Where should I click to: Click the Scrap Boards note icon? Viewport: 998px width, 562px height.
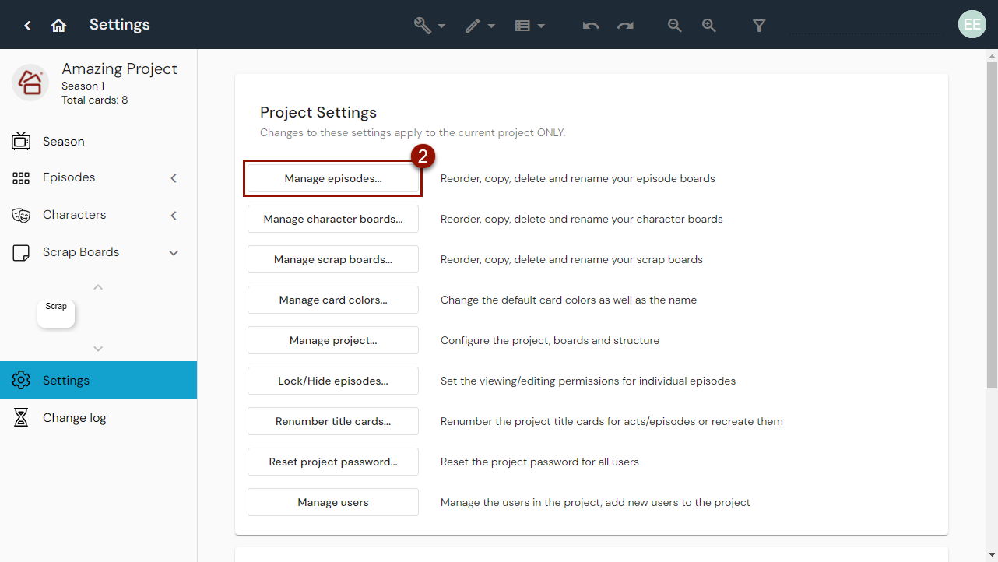point(21,253)
